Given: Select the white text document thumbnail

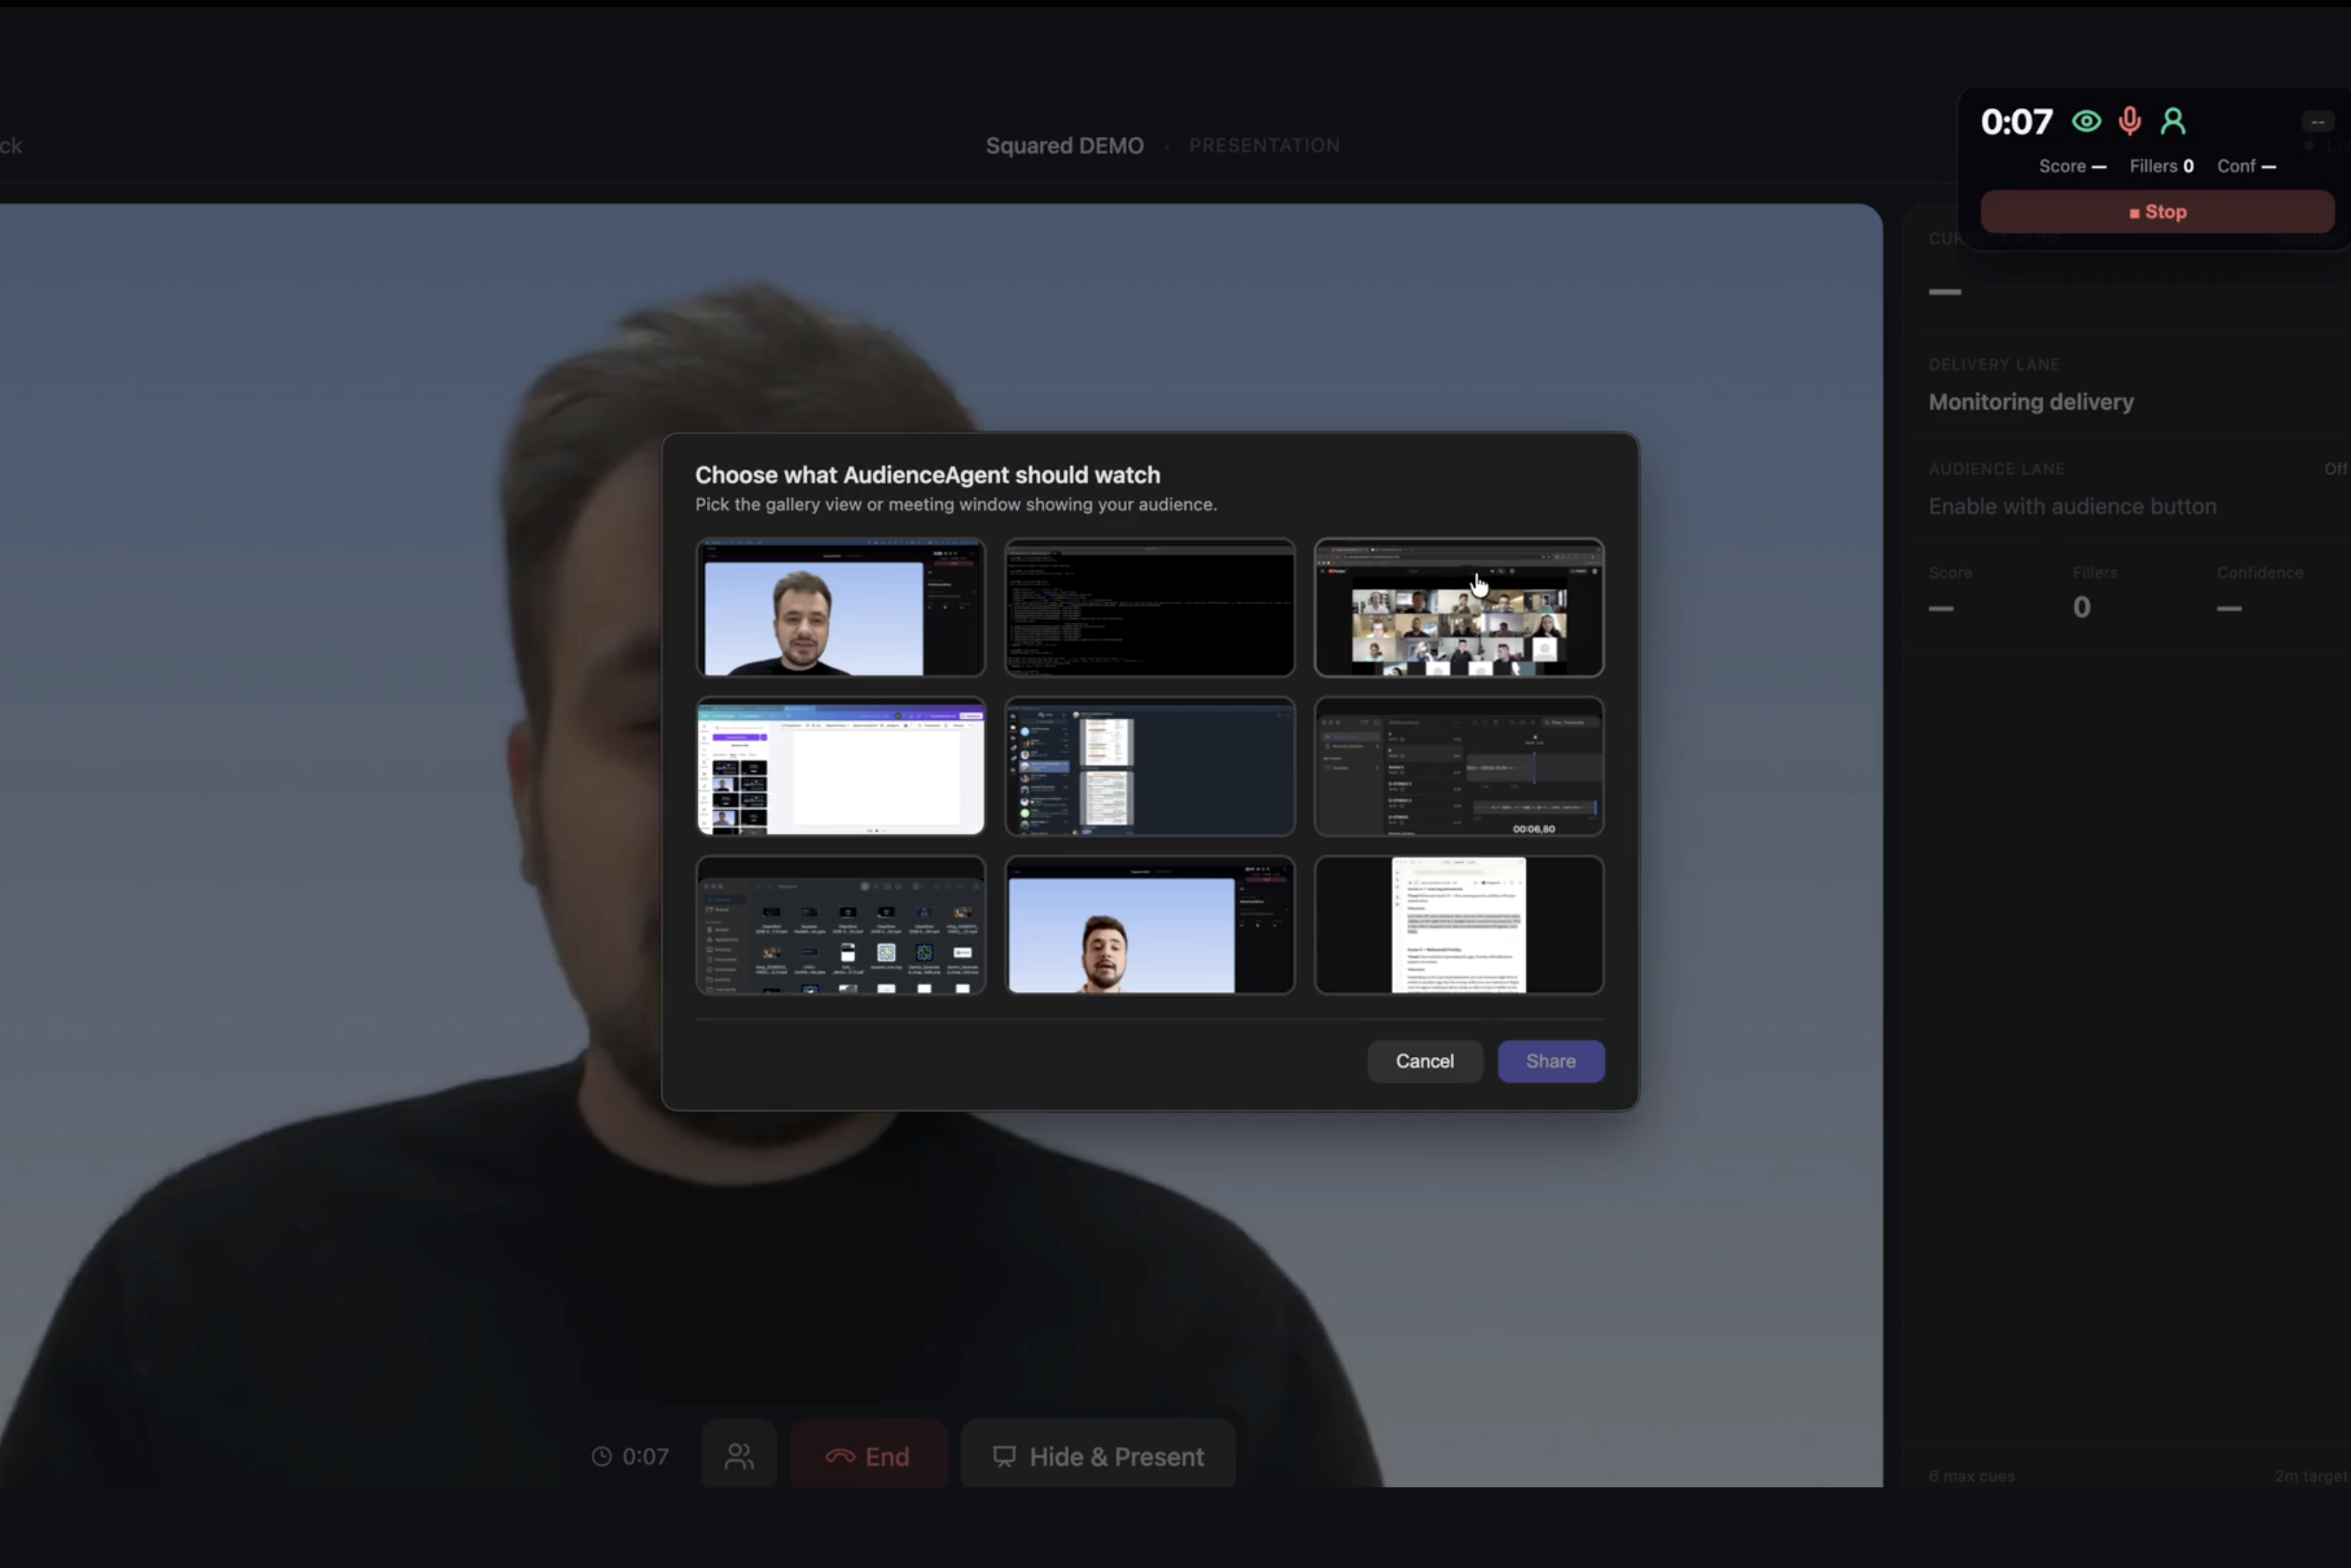Looking at the screenshot, I should coord(1458,926).
